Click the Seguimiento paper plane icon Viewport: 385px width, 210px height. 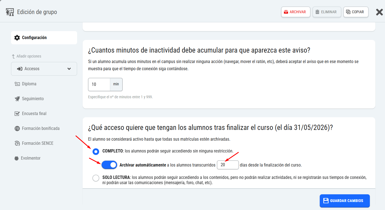click(17, 99)
